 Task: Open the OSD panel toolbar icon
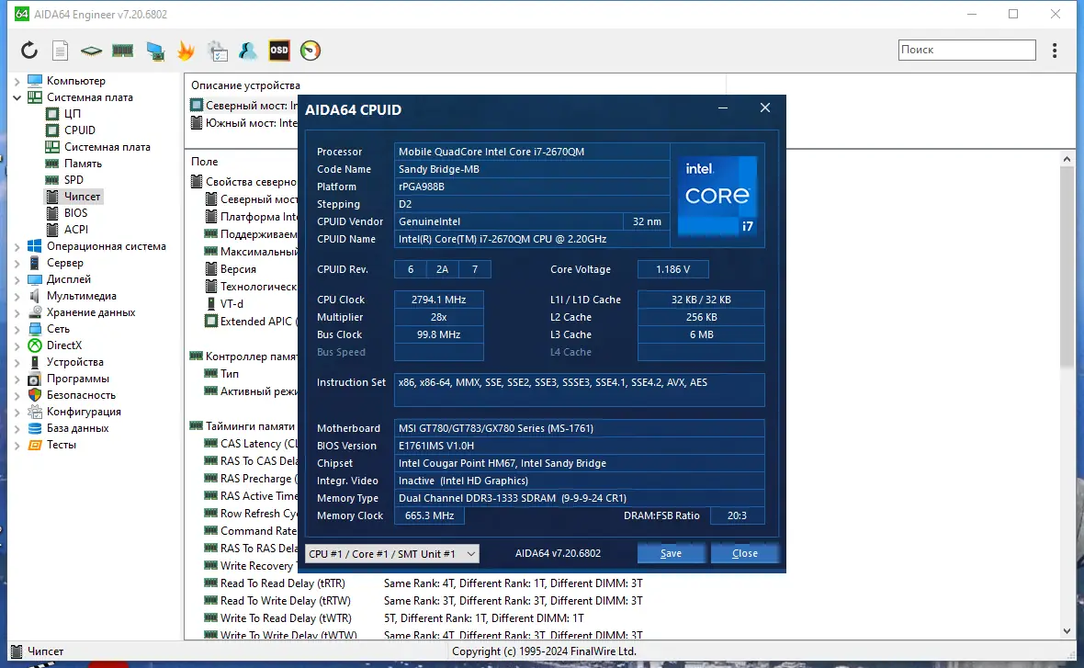point(279,51)
